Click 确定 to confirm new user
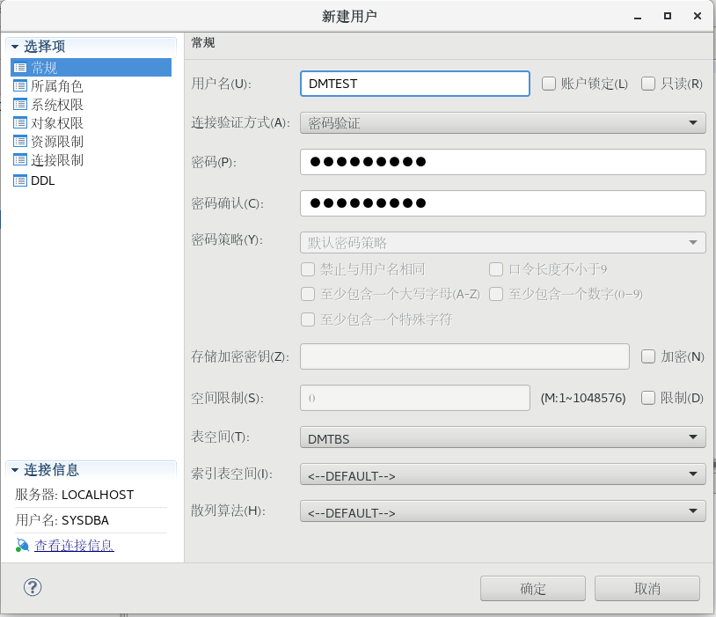The width and height of the screenshot is (716, 617). pyautogui.click(x=533, y=588)
